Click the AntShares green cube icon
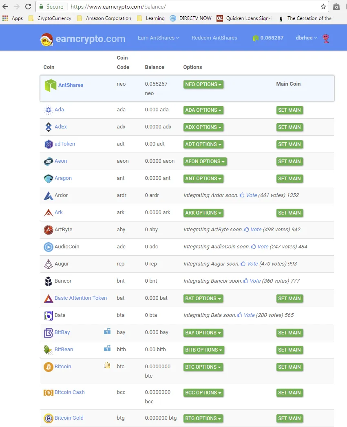Image resolution: width=347 pixels, height=427 pixels. (x=51, y=85)
